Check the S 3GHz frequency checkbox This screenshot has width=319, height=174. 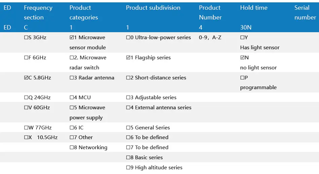[26, 38]
